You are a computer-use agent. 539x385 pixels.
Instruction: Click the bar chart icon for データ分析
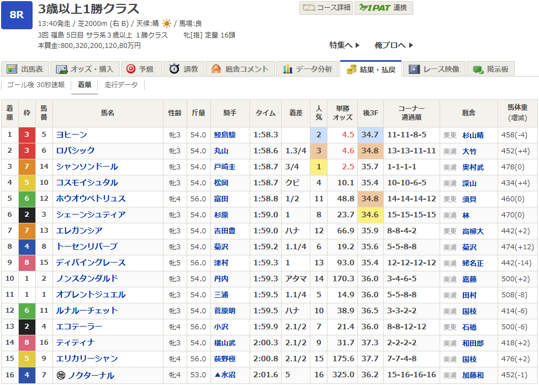pyautogui.click(x=287, y=69)
